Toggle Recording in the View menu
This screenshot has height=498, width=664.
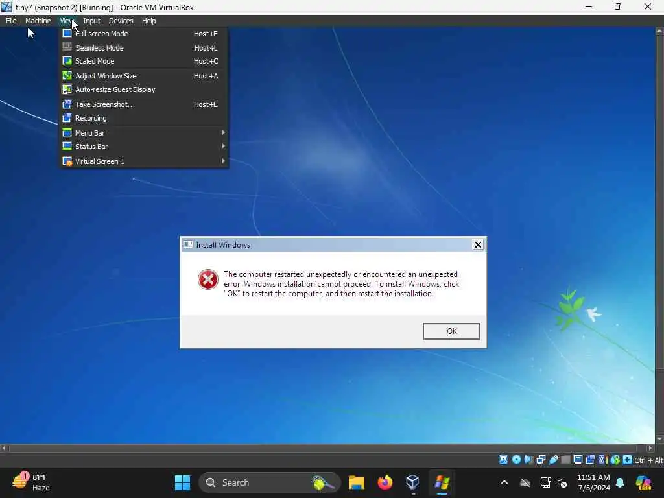(143, 118)
